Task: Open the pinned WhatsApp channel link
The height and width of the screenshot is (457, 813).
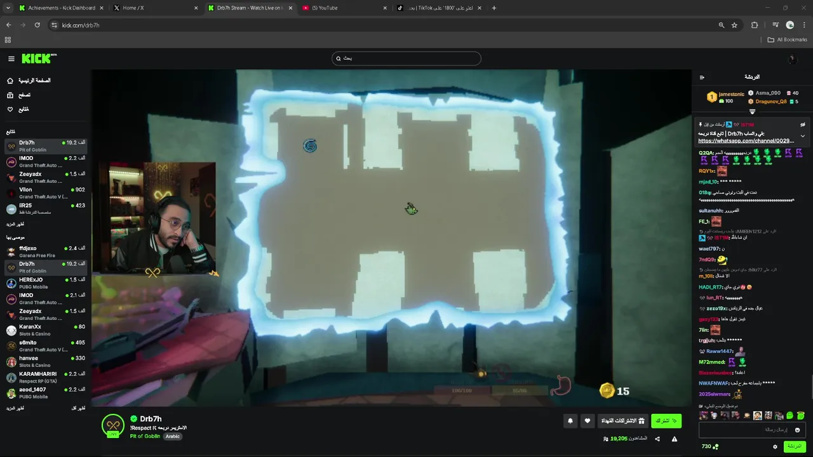Action: click(746, 141)
